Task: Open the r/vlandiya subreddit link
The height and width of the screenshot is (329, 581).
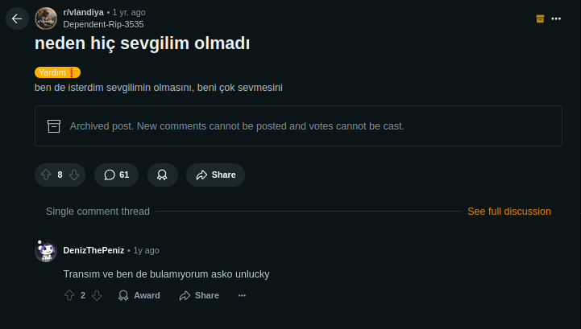Action: tap(83, 12)
